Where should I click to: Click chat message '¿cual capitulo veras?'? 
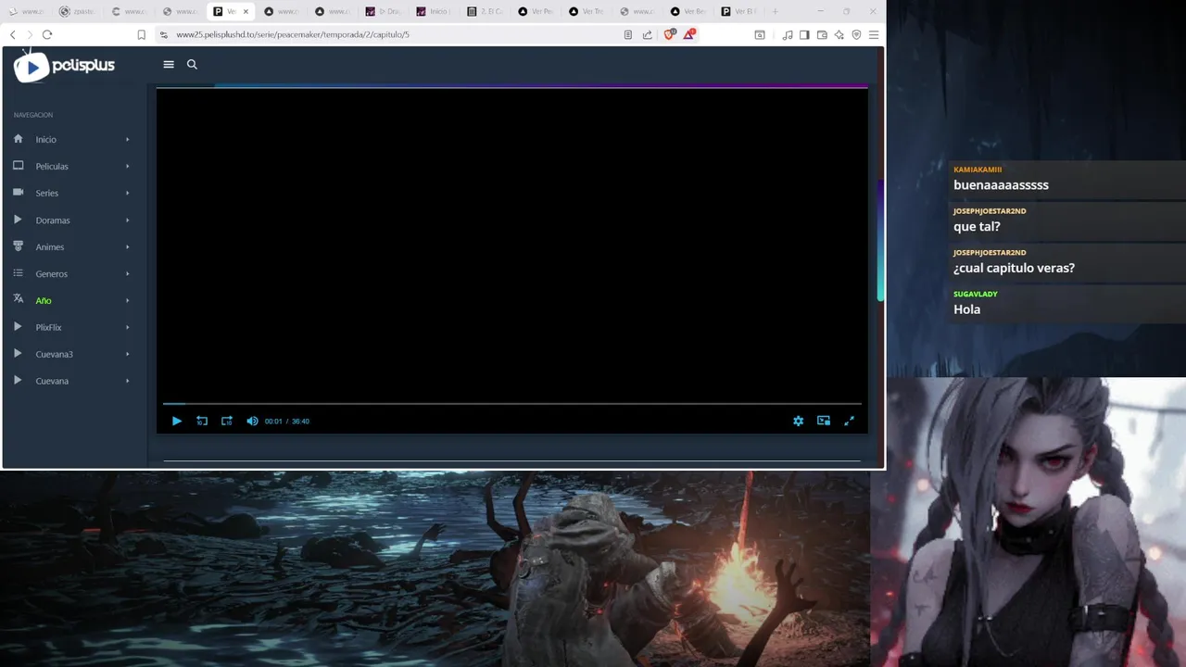(x=1014, y=268)
